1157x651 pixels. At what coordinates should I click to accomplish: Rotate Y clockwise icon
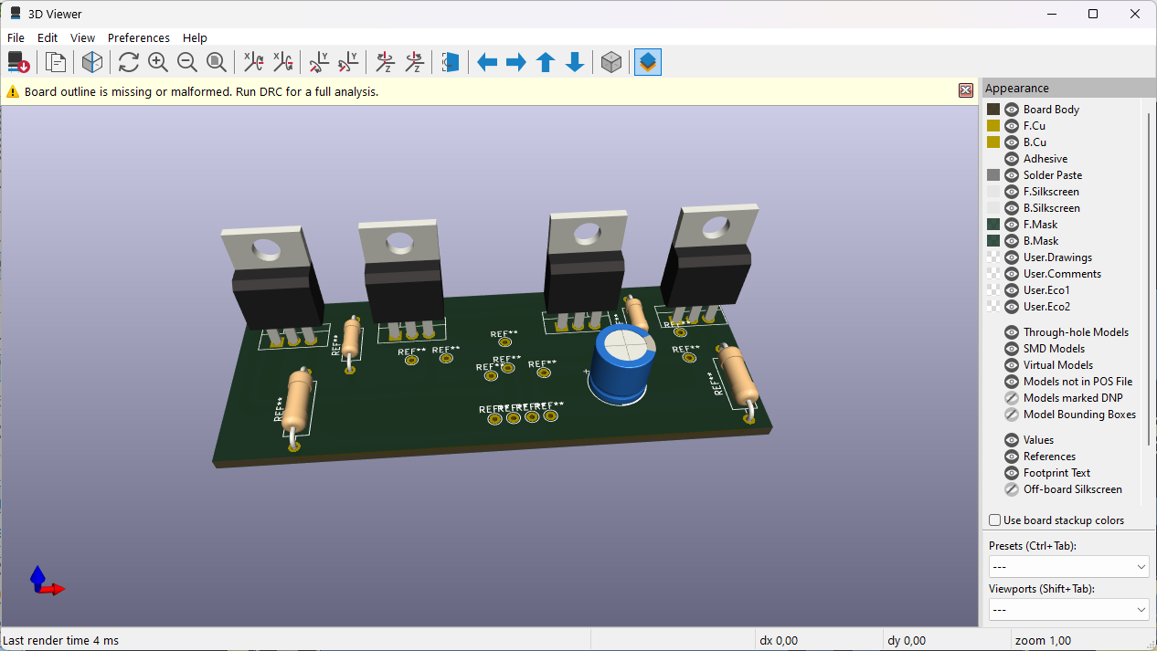pos(319,62)
